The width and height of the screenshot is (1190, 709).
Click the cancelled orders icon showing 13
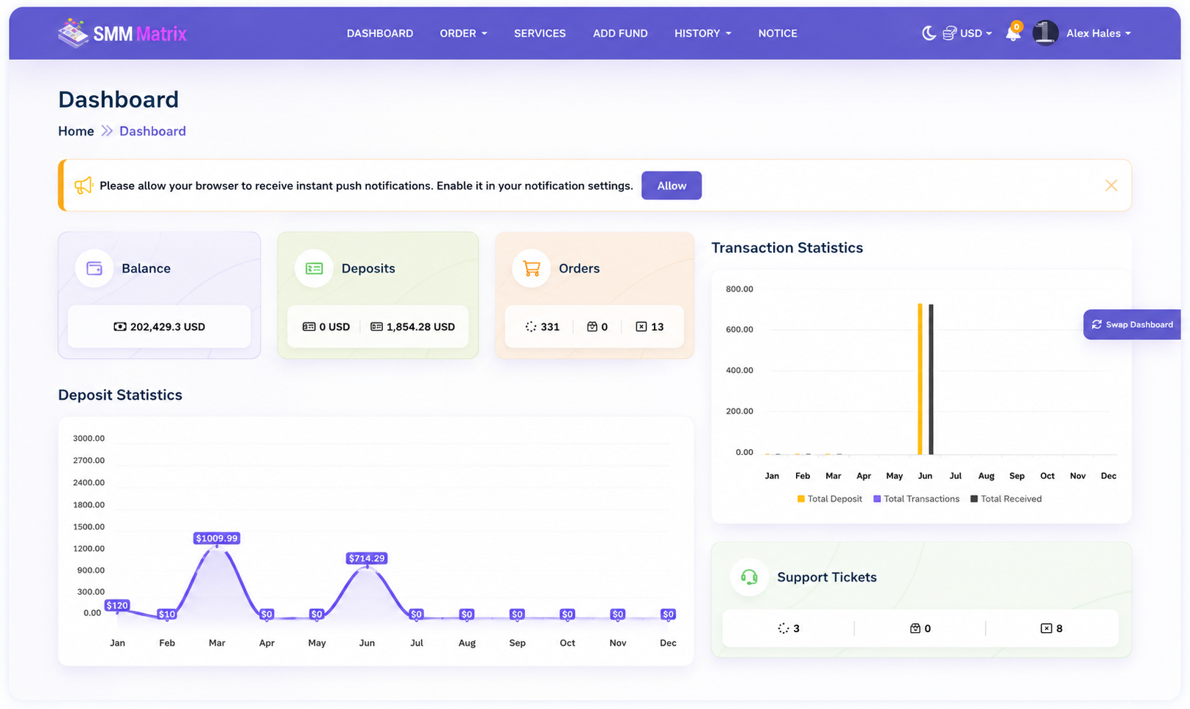click(642, 327)
